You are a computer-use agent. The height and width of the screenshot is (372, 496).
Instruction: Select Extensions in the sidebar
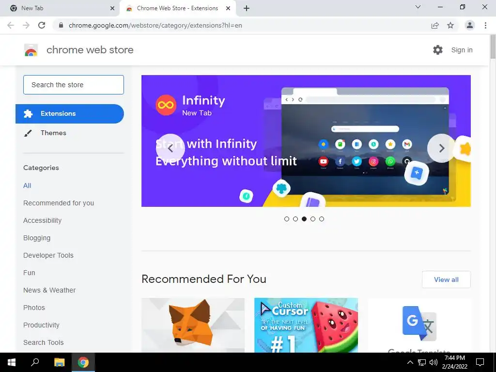(70, 113)
